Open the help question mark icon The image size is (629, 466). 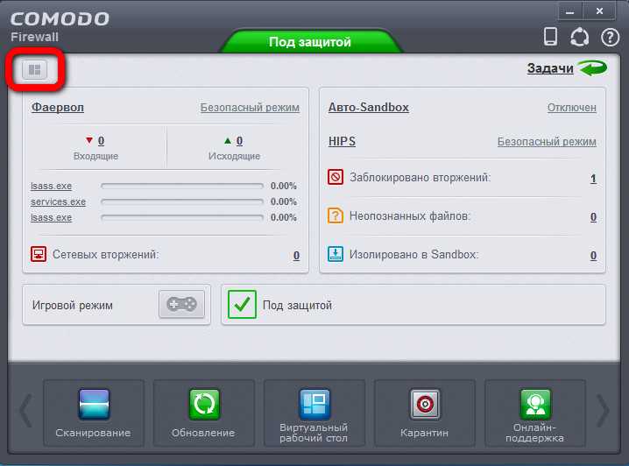[610, 38]
